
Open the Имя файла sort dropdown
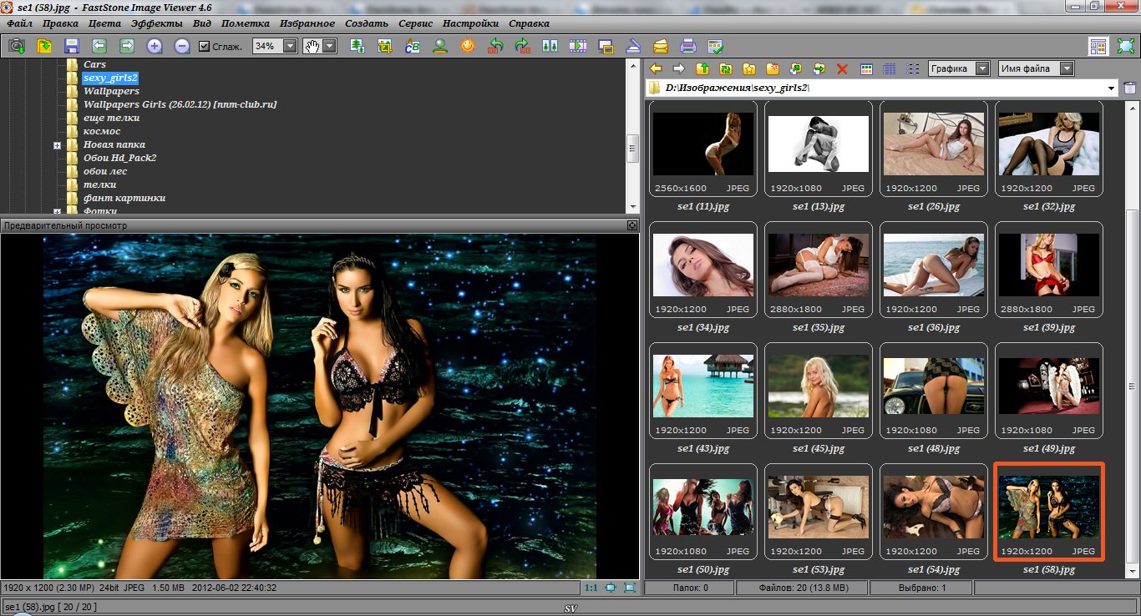(x=1067, y=69)
